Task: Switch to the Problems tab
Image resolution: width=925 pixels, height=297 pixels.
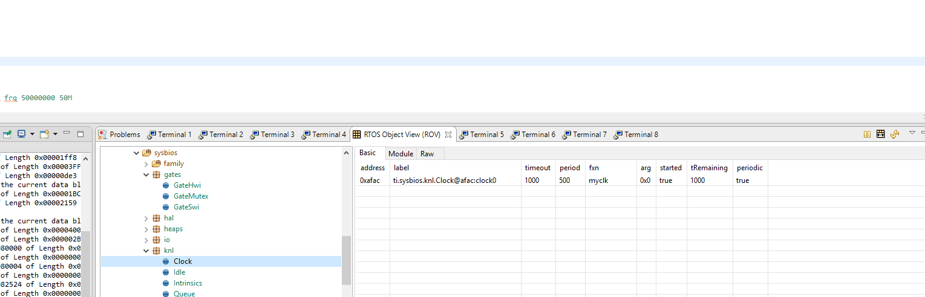Action: [119, 135]
